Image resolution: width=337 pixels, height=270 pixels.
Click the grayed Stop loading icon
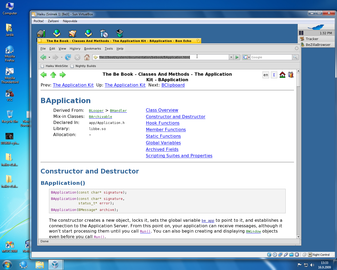77,57
